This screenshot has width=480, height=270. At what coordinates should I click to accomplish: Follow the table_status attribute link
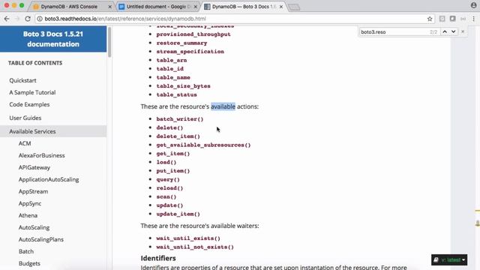177,94
